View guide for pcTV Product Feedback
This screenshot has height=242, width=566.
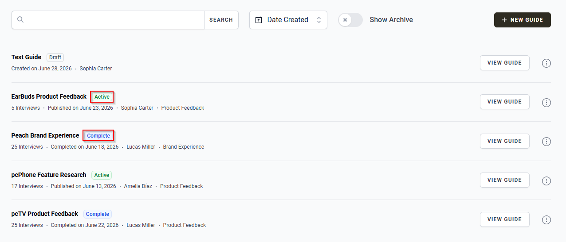(x=505, y=219)
